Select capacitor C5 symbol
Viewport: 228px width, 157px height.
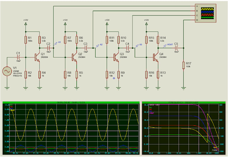176,48
